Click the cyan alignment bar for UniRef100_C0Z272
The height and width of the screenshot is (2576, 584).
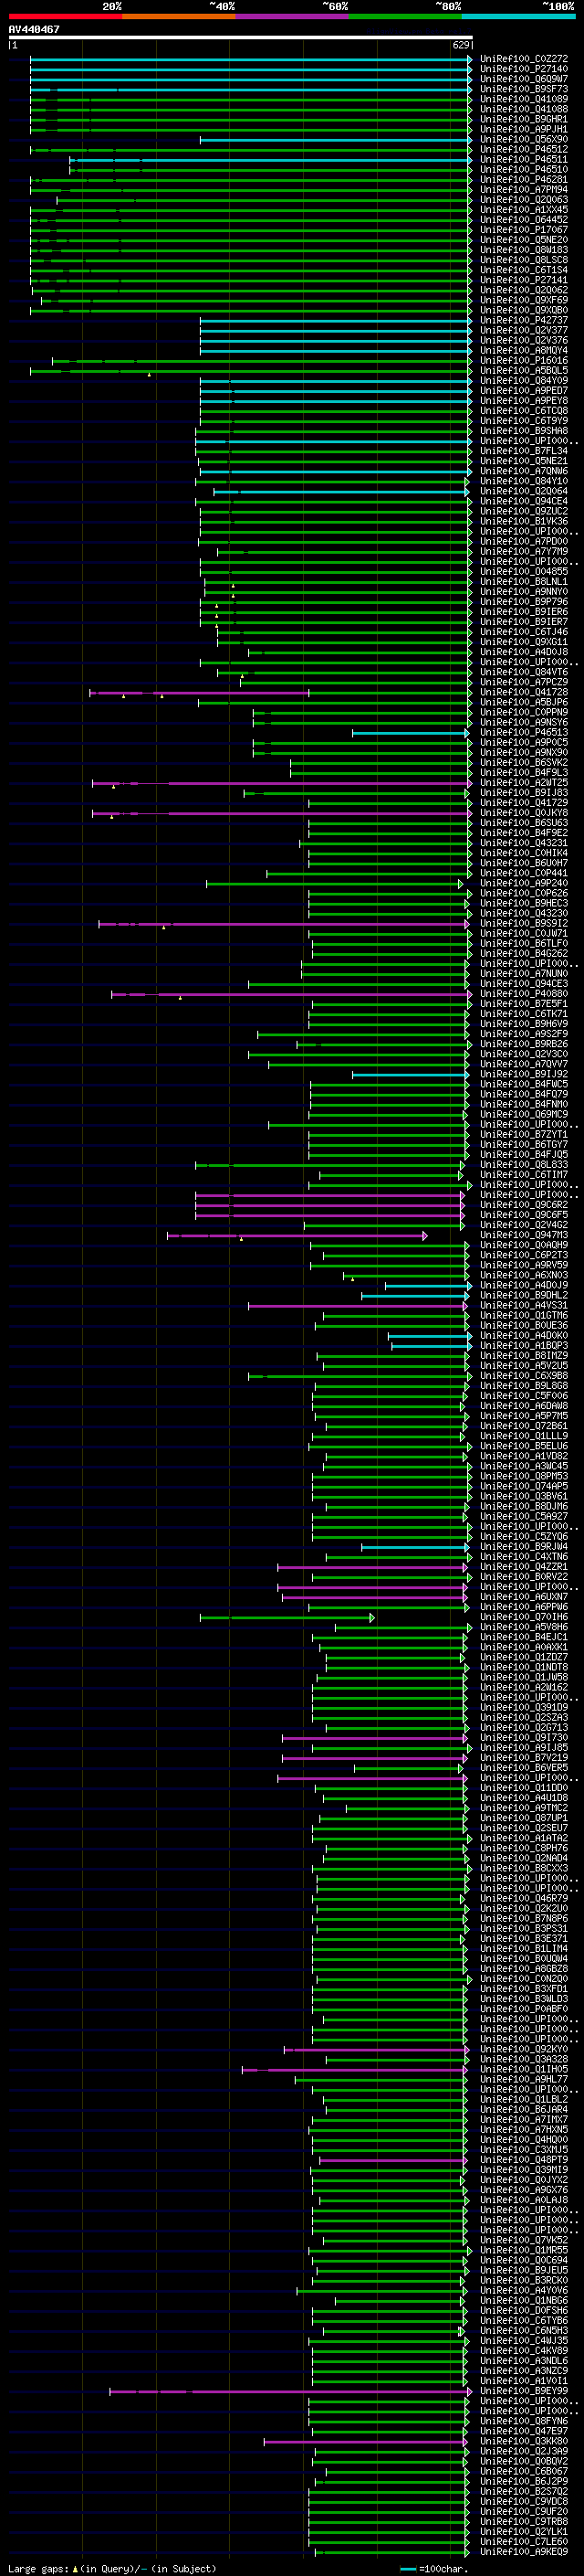(x=251, y=59)
